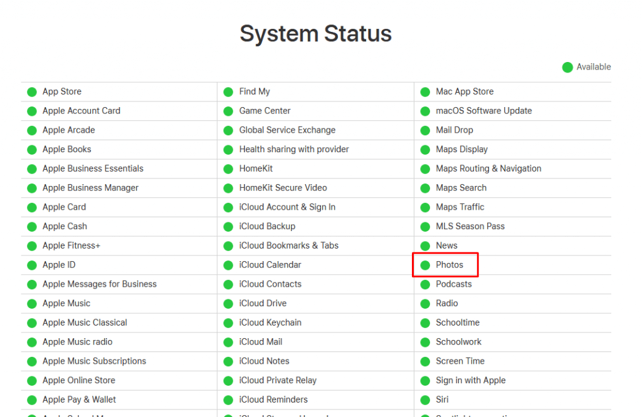The width and height of the screenshot is (642, 417).
Task: Click the System Status heading
Action: pyautogui.click(x=316, y=34)
